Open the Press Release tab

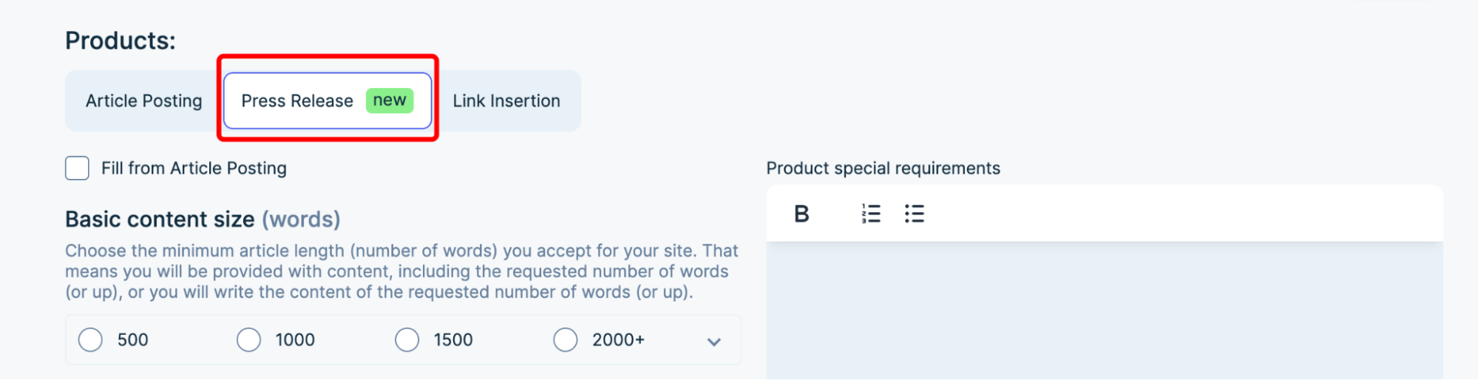297,101
